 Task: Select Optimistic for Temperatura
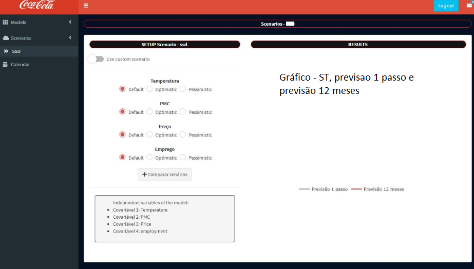click(x=149, y=89)
